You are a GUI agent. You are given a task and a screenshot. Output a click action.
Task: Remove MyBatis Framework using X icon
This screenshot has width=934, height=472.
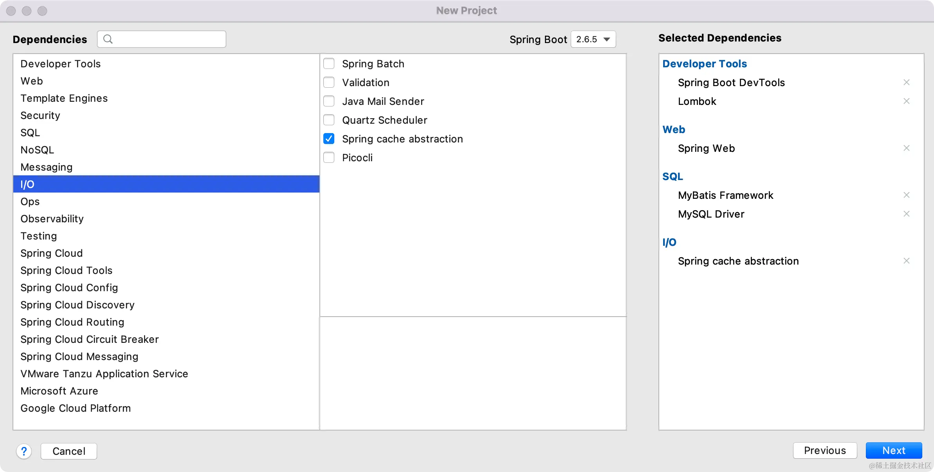click(x=906, y=195)
